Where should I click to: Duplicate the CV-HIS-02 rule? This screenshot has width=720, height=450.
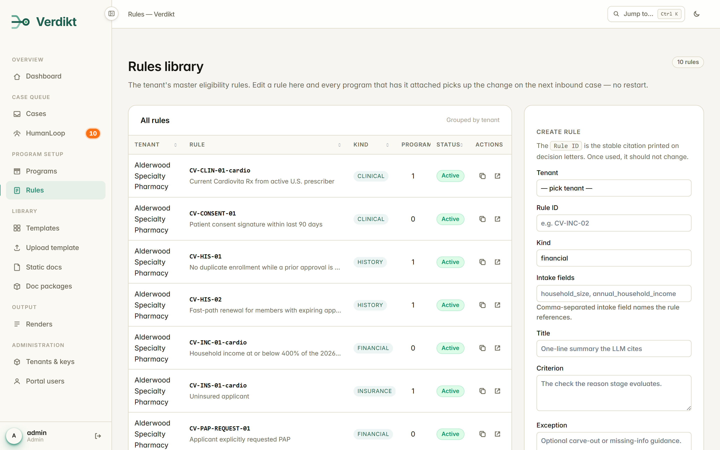482,305
